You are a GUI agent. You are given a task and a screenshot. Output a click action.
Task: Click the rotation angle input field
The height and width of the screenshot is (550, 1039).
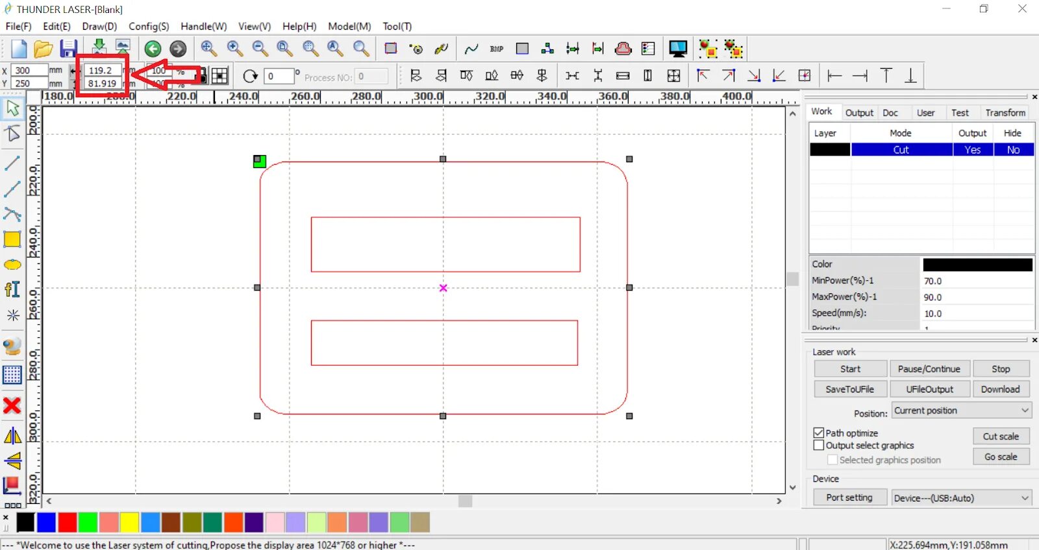279,77
